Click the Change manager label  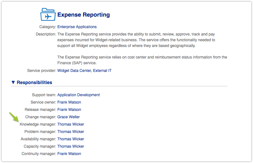pyautogui.click(x=41, y=117)
